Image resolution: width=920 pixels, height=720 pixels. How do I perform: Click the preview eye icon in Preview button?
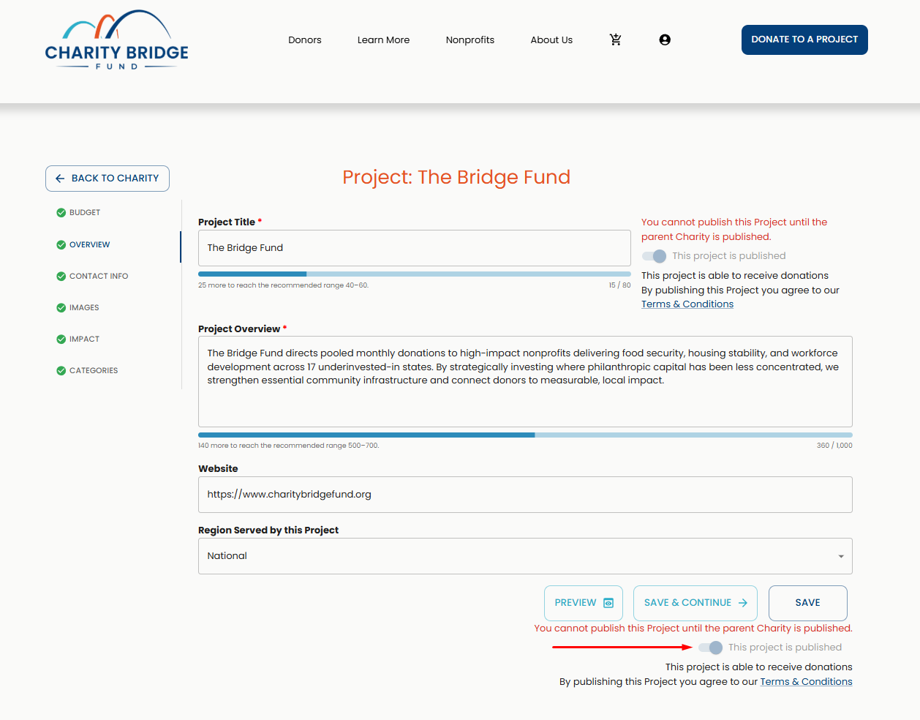coord(608,603)
